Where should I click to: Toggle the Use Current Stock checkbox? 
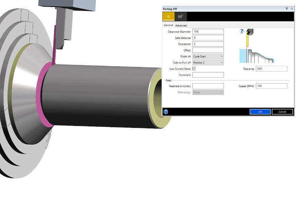194,68
